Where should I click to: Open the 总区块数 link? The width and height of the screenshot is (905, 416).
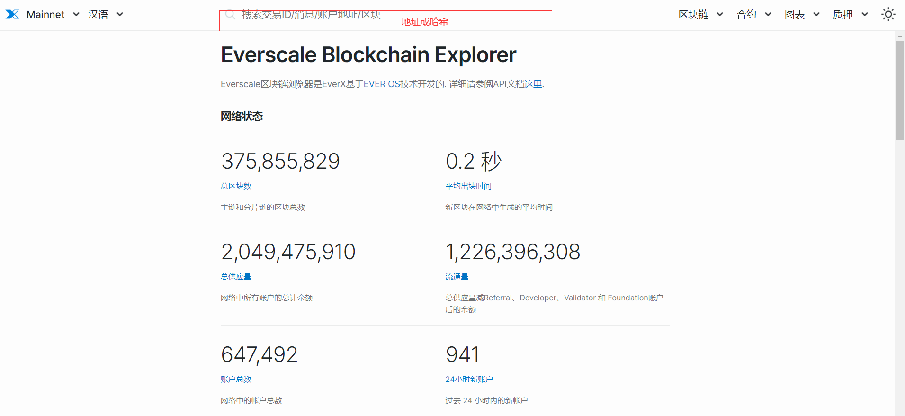click(x=236, y=186)
